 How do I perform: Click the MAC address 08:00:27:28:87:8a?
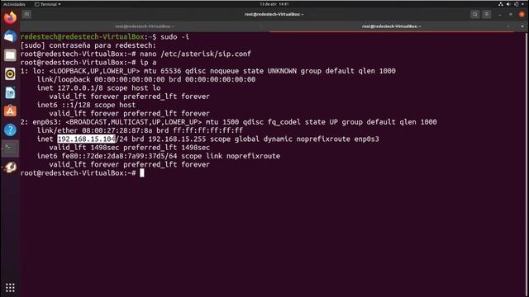pos(117,130)
